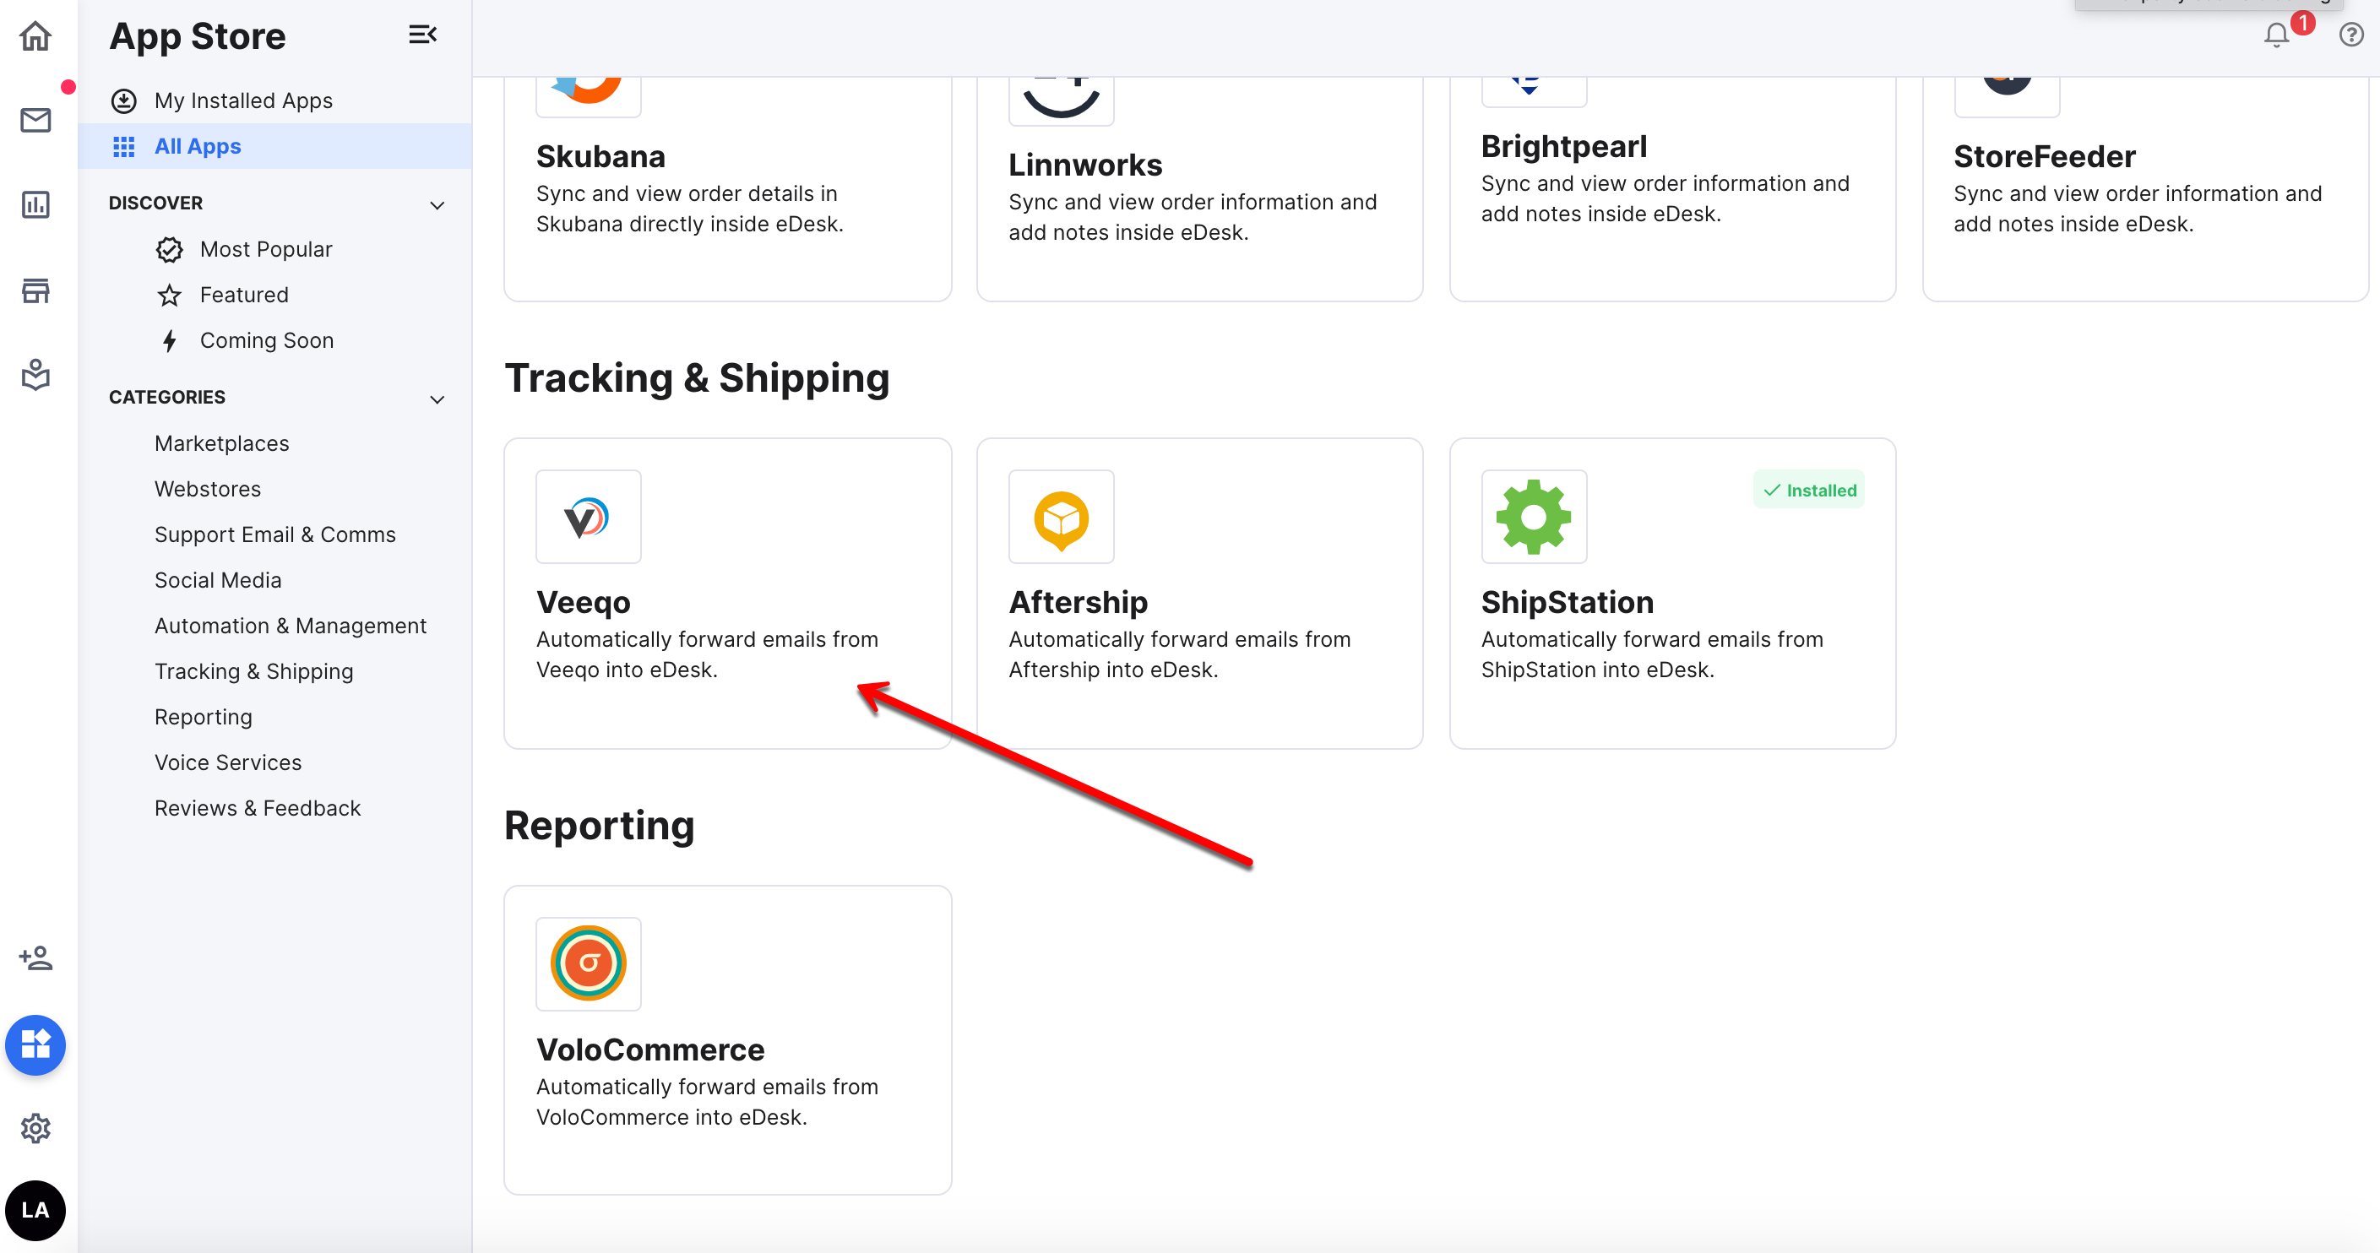
Task: Open the Mail inbox icon in sidebar
Action: pos(35,119)
